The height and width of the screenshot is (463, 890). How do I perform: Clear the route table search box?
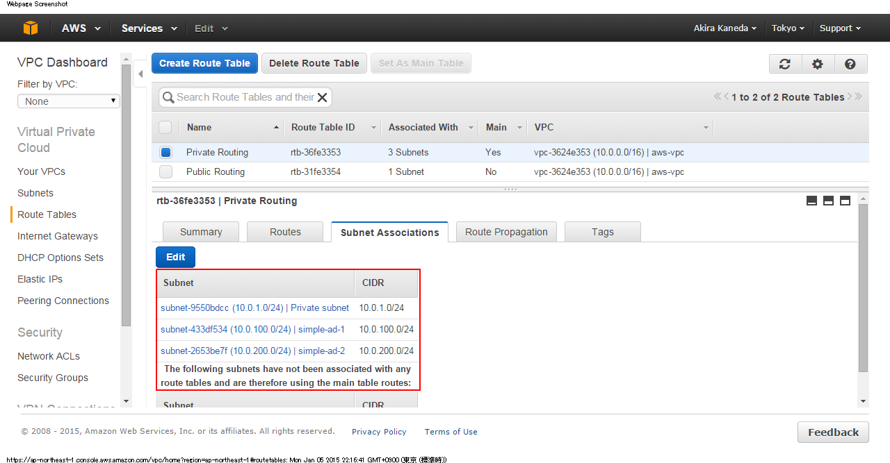click(322, 97)
